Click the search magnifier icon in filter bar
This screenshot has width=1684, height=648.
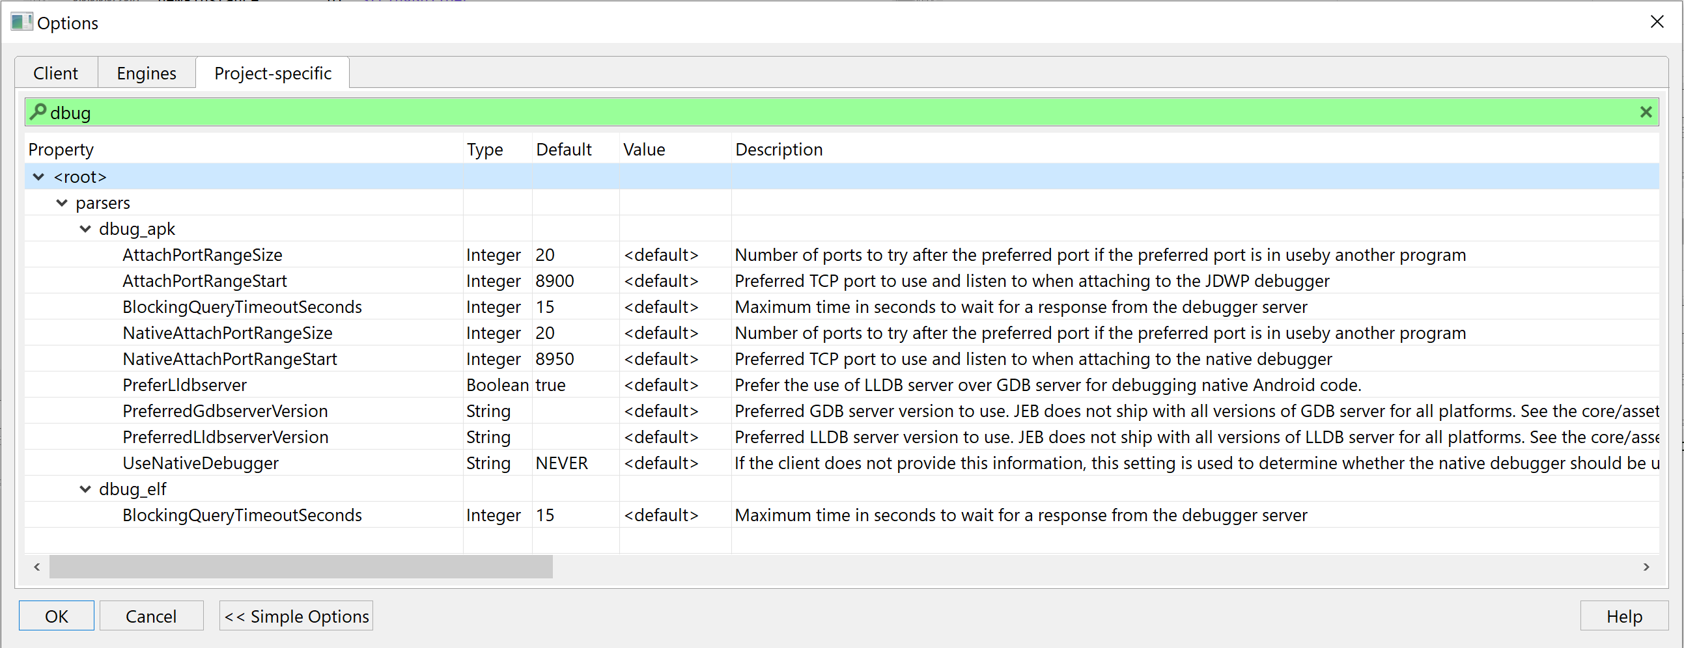pyautogui.click(x=38, y=112)
